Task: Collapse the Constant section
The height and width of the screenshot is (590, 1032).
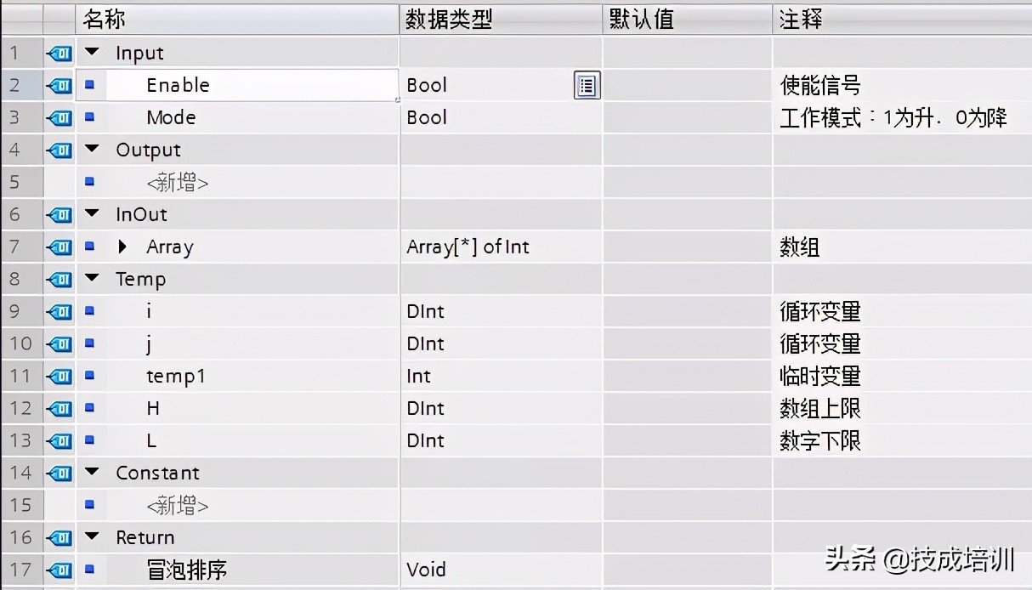Action: (92, 473)
